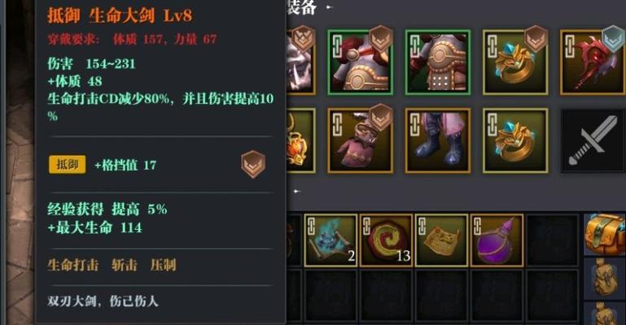
Task: Select the equipped pink gloves
Action: [360, 141]
